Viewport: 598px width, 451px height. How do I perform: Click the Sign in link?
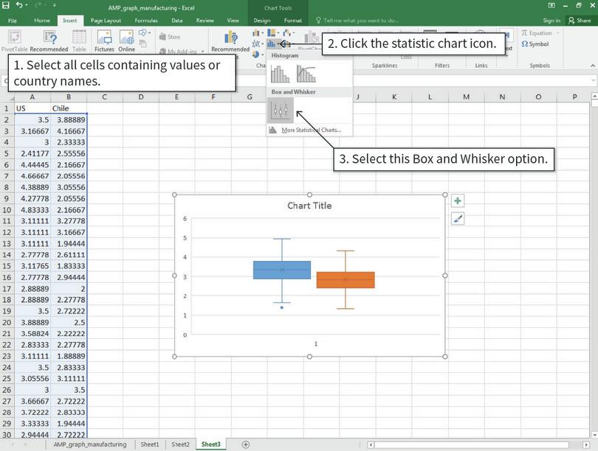551,21
